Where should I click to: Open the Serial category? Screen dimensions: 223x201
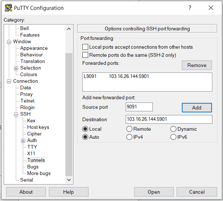[x=26, y=180]
